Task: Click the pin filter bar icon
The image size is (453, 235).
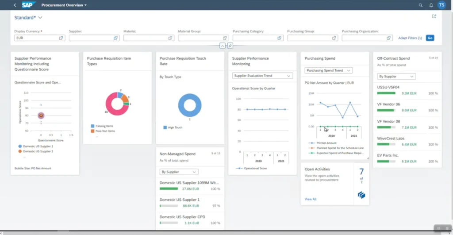Action: tap(230, 46)
